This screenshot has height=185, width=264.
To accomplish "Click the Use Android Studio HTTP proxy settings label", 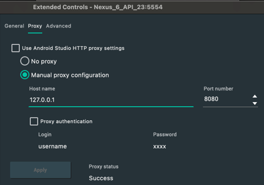I will [73, 48].
